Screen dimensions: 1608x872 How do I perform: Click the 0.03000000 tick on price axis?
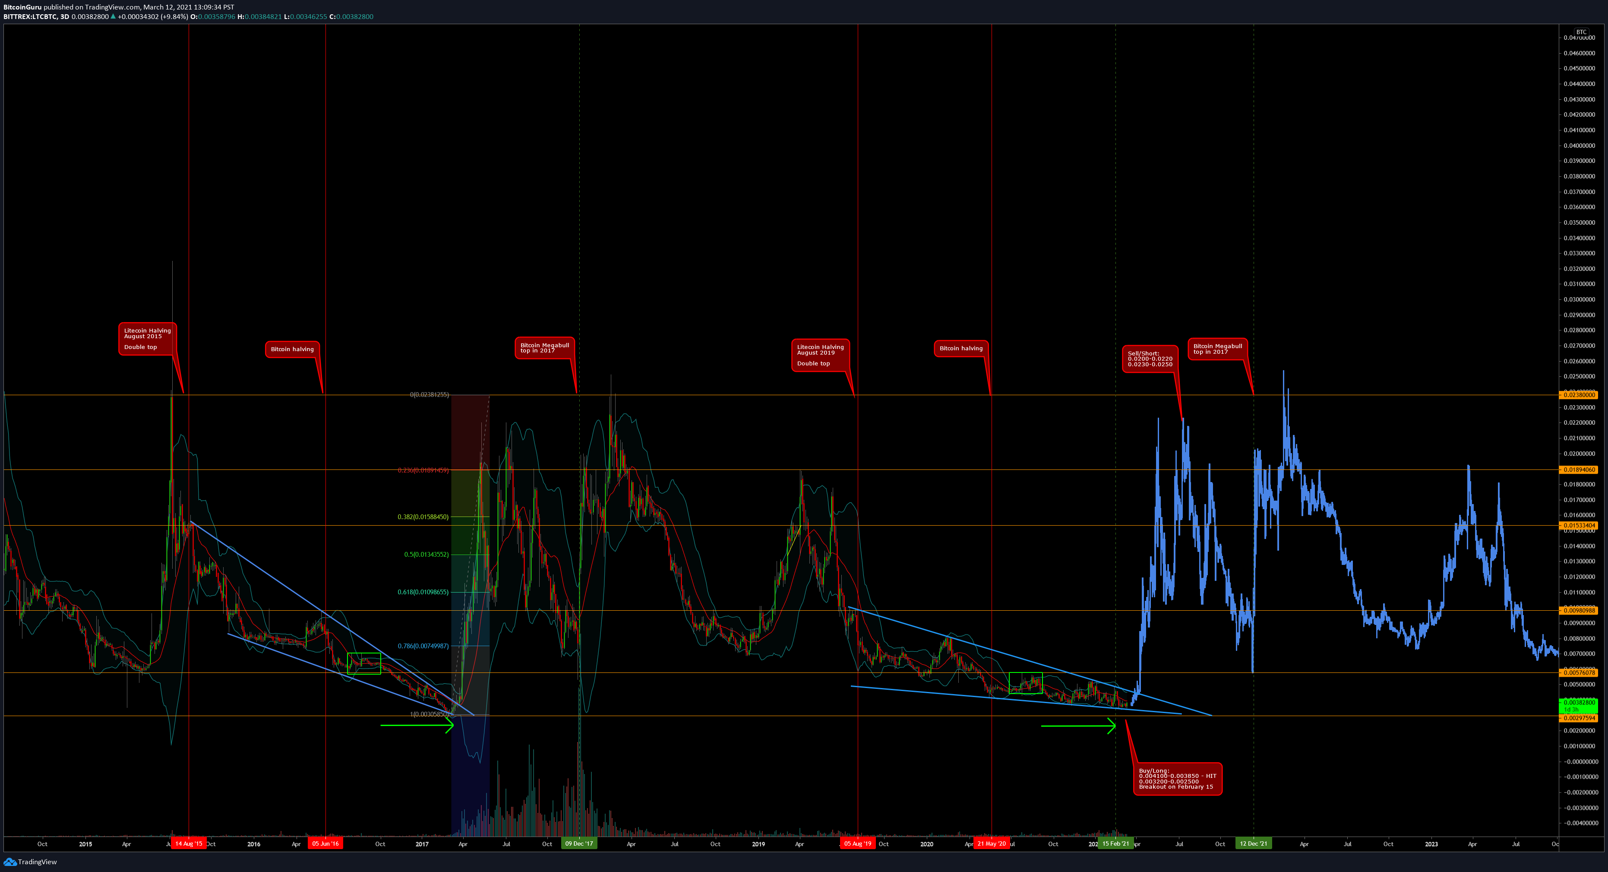click(1579, 299)
